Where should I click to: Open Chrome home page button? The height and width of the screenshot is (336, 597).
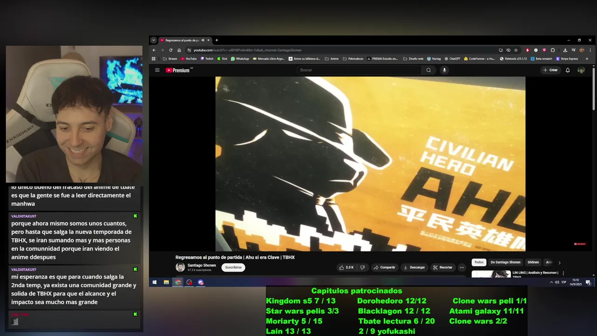click(x=179, y=50)
